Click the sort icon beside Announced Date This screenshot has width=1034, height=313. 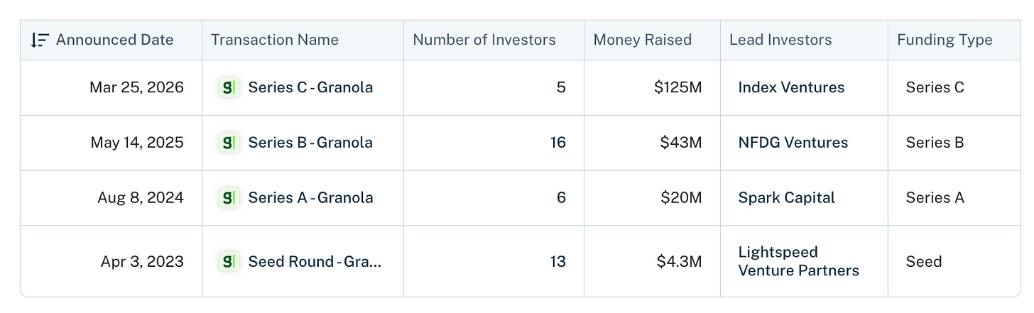click(40, 40)
